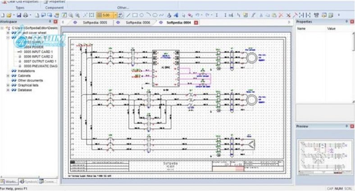Viewport: 355px width, 191px height.
Task: Click the Name column header in Properties
Action: coord(301,29)
